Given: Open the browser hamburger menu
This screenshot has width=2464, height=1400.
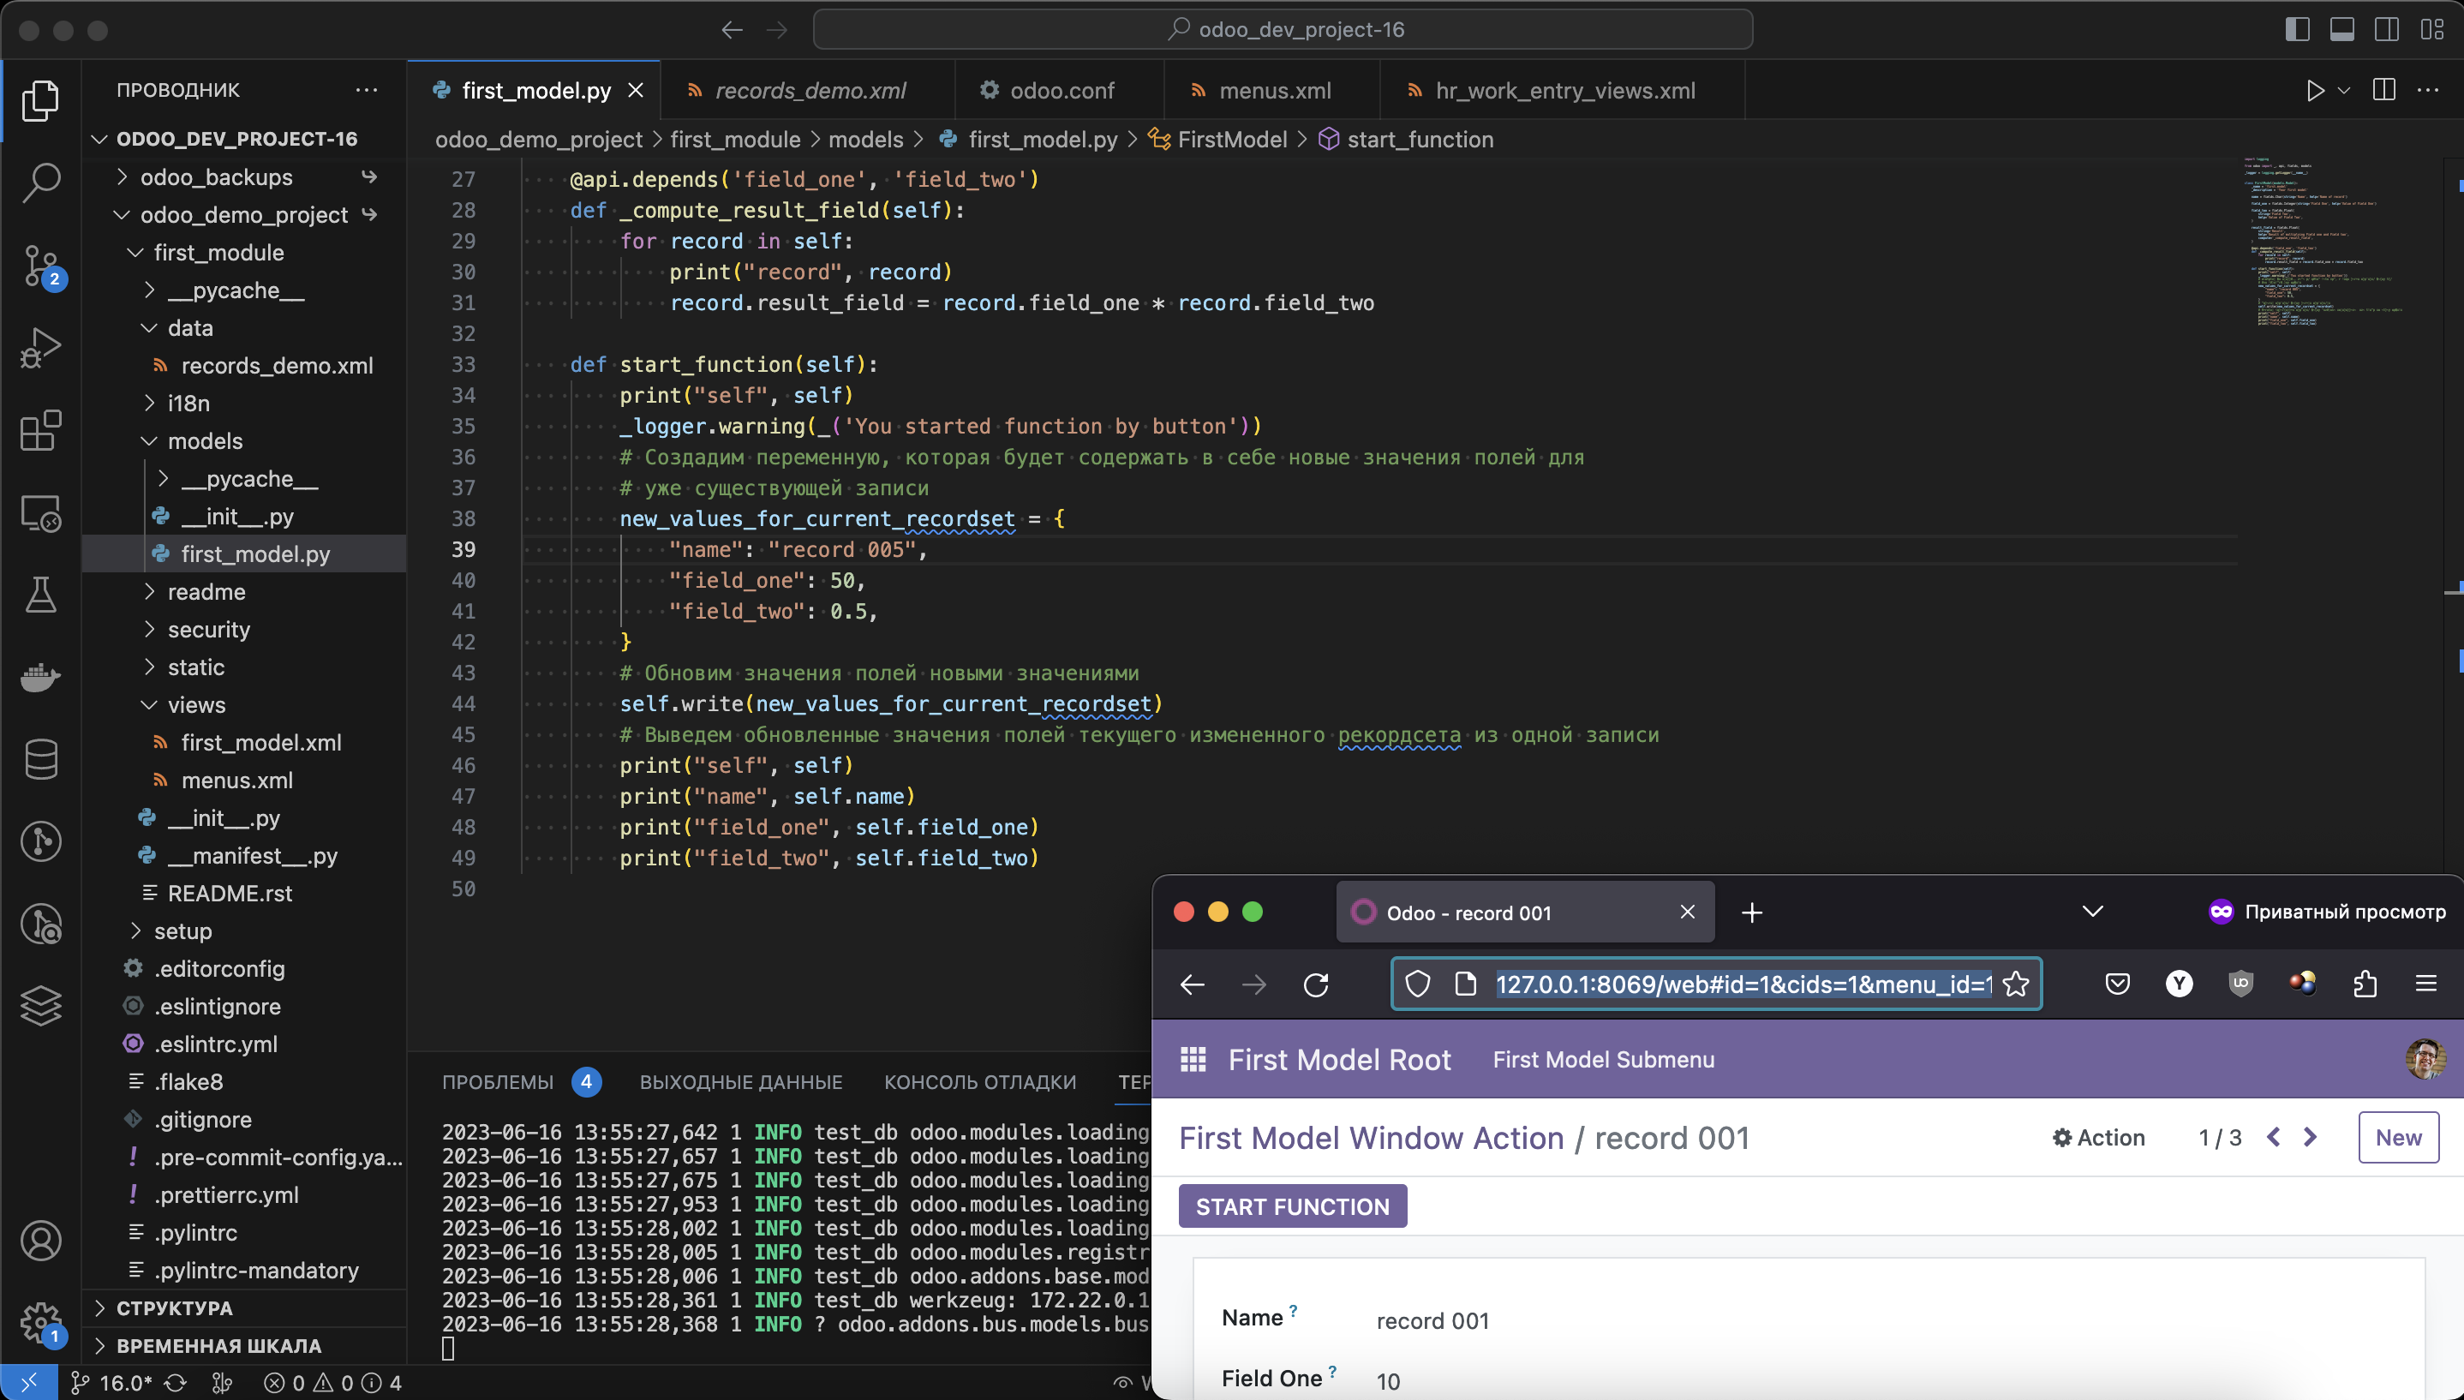Looking at the screenshot, I should click(x=2426, y=984).
